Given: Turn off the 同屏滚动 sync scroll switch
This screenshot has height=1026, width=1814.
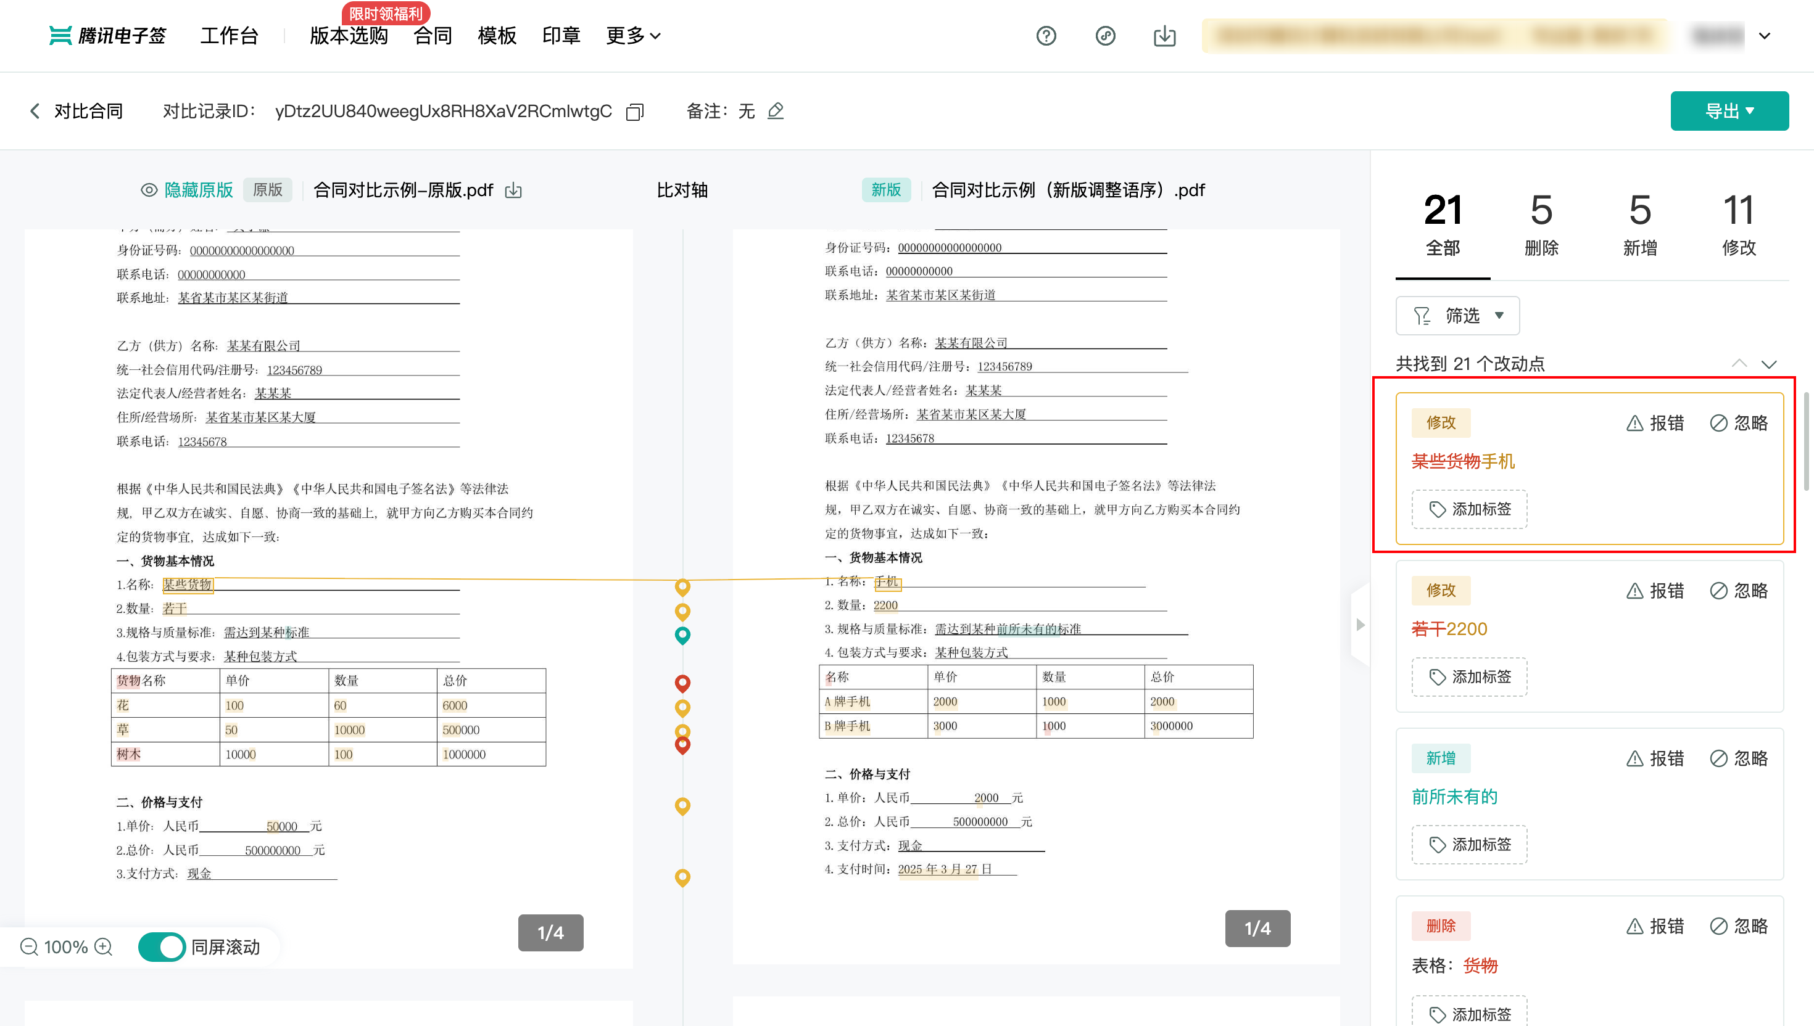Looking at the screenshot, I should point(162,946).
